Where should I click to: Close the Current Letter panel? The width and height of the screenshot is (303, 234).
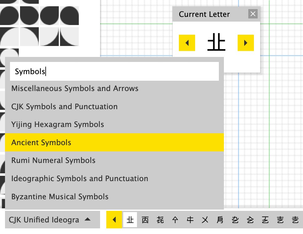[x=253, y=14]
